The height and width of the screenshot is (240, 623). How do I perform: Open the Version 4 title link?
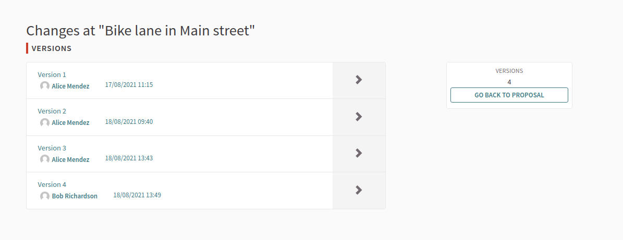52,184
